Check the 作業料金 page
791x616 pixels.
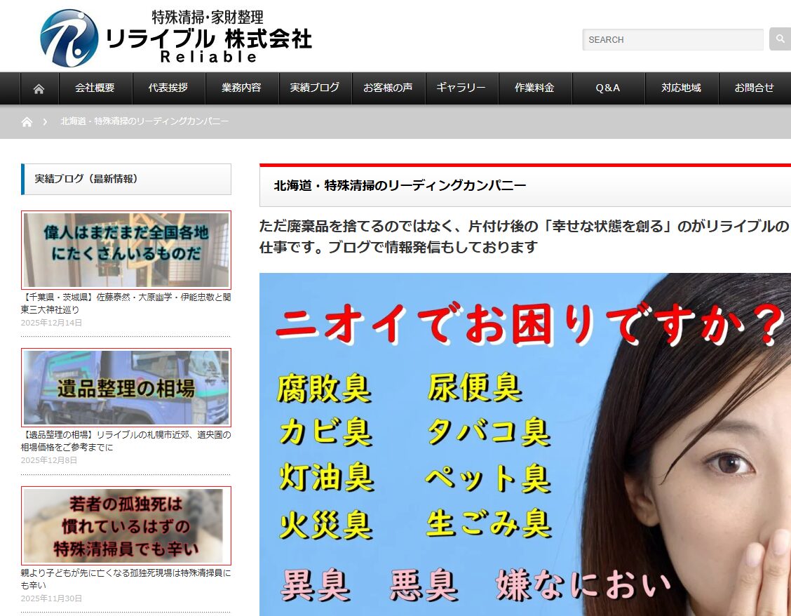pyautogui.click(x=534, y=88)
